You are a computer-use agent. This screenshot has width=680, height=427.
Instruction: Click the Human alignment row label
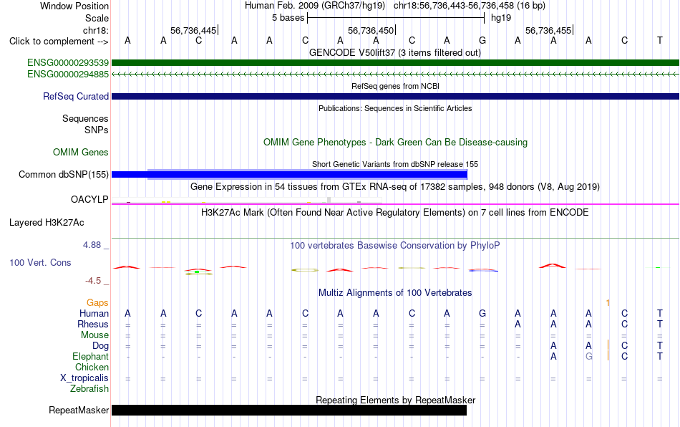click(x=94, y=314)
